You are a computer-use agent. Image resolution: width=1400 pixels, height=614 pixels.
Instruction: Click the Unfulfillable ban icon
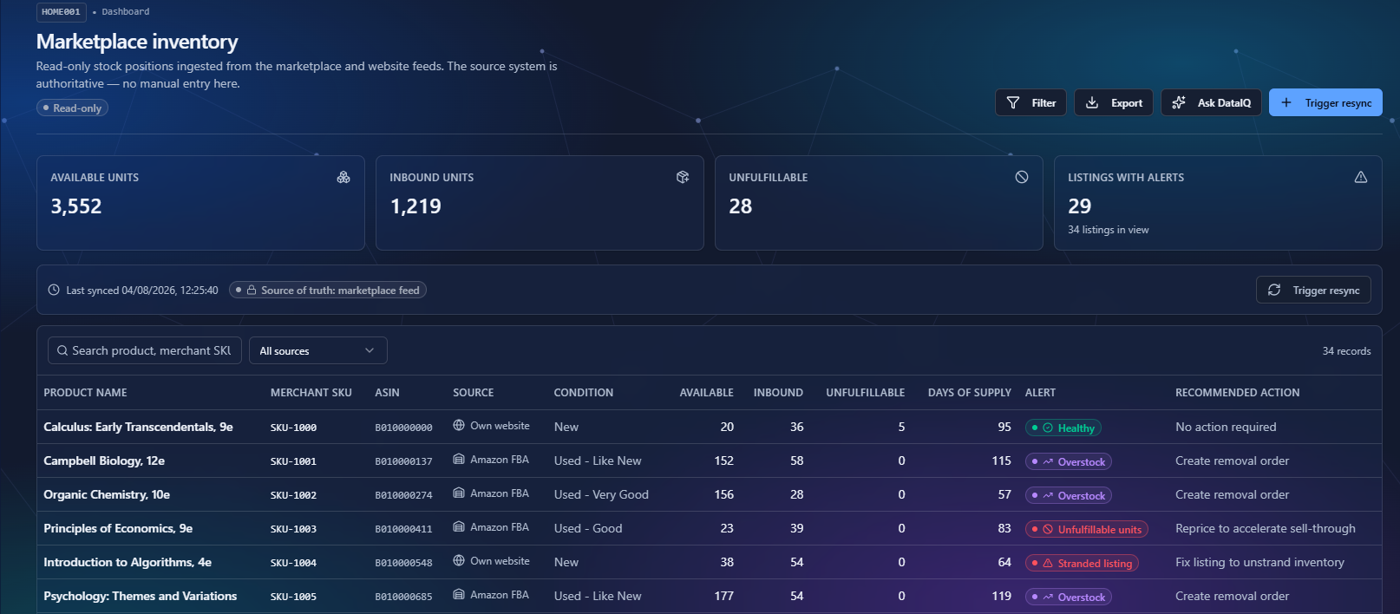[x=1022, y=177]
